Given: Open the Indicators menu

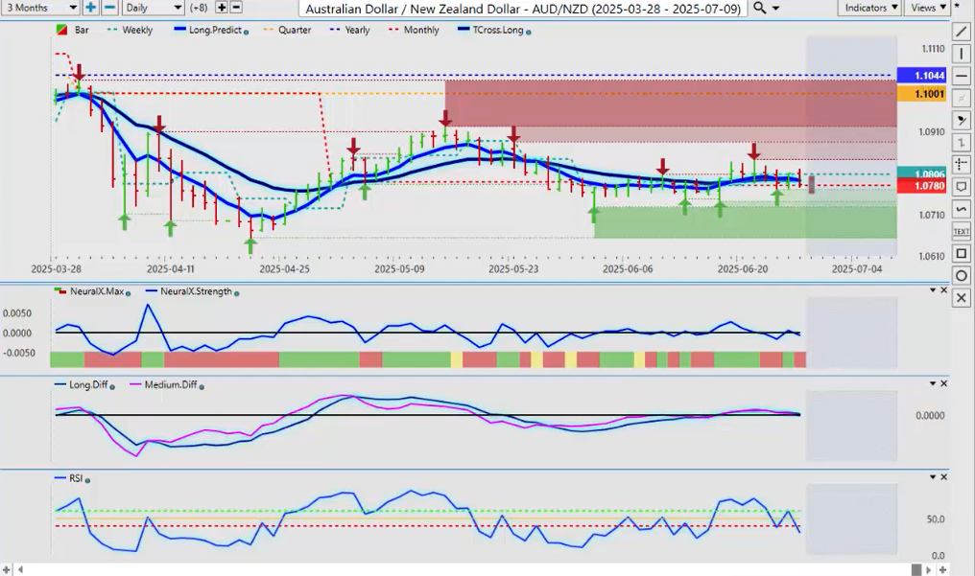Looking at the screenshot, I should click(868, 8).
